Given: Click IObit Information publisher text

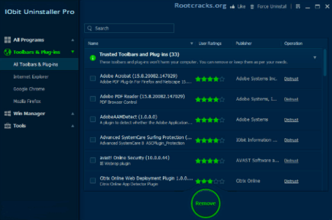Looking at the screenshot, I should pos(256,140).
